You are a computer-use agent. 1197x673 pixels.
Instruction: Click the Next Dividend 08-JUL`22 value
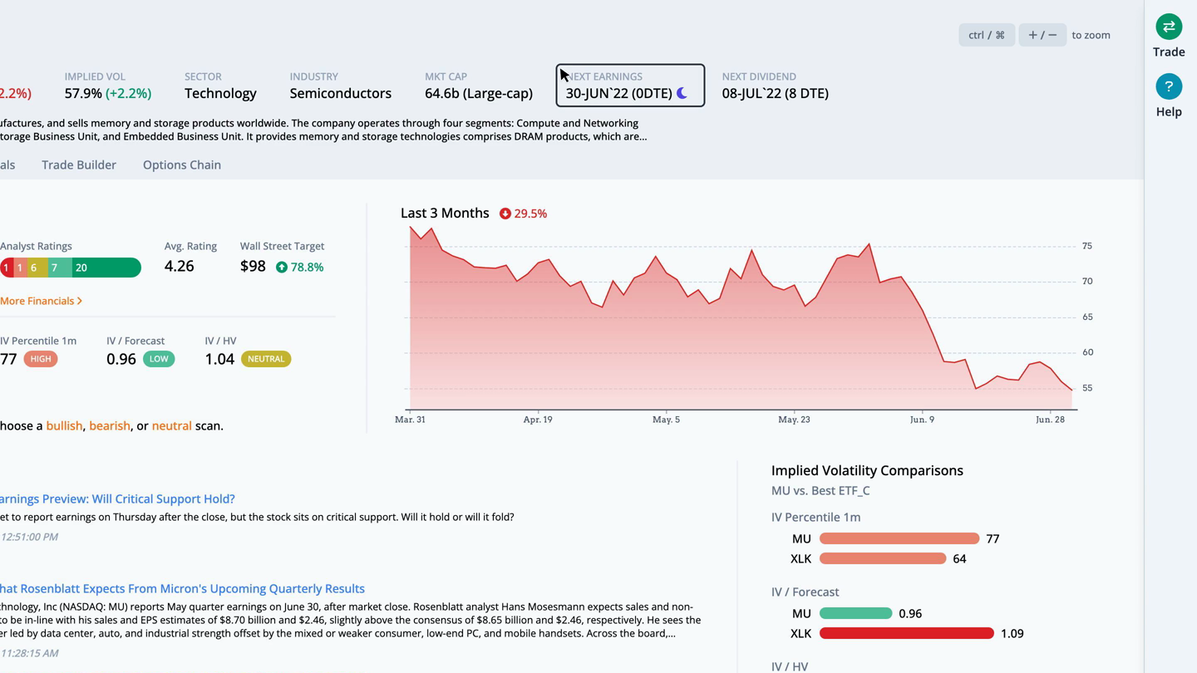click(x=775, y=93)
